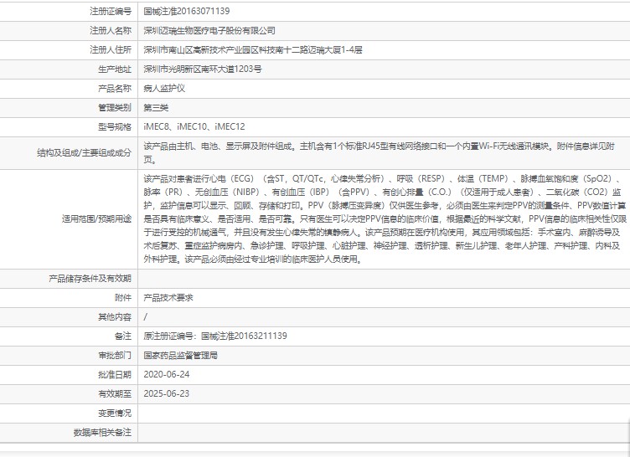Click product name 病人监护仪
This screenshot has height=457, width=630.
164,89
